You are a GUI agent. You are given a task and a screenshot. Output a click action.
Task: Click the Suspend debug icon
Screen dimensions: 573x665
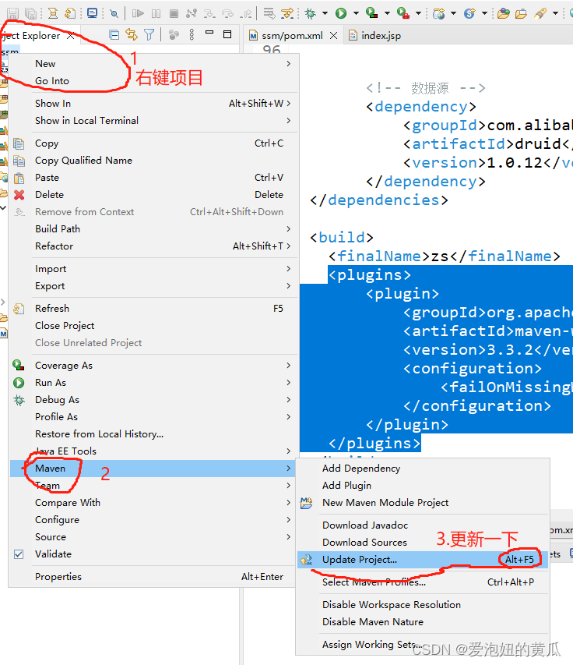[x=156, y=13]
